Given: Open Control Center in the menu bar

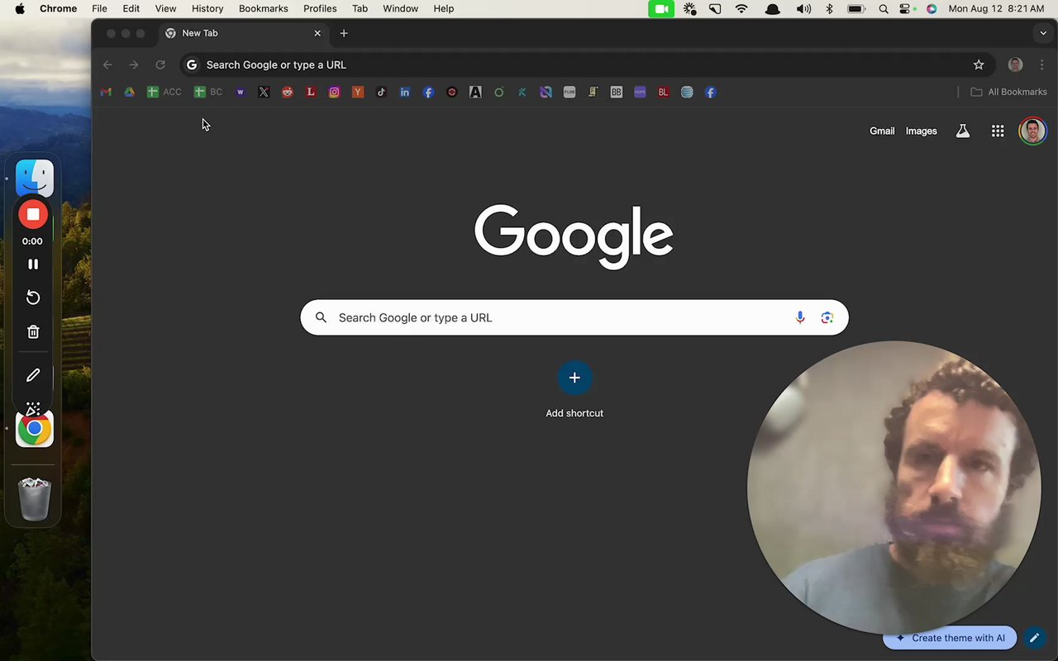Looking at the screenshot, I should 906,8.
